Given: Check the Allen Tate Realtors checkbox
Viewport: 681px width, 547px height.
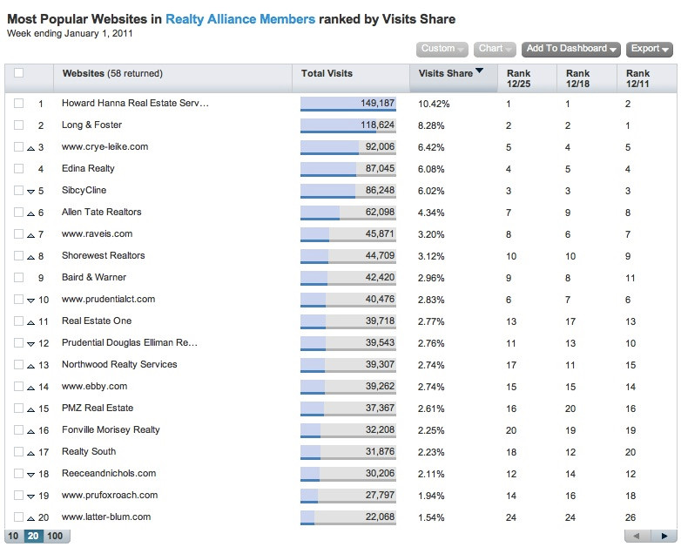Looking at the screenshot, I should pyautogui.click(x=18, y=212).
